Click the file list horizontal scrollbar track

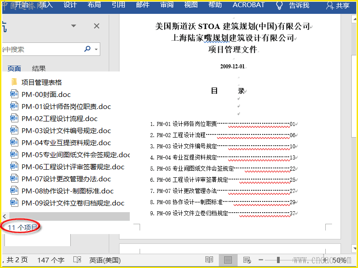coord(69,216)
